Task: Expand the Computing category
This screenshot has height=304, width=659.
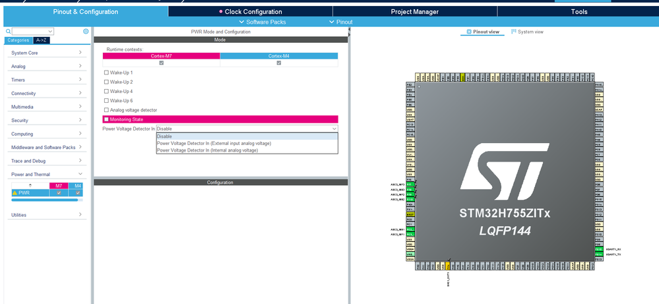Action: [x=47, y=134]
